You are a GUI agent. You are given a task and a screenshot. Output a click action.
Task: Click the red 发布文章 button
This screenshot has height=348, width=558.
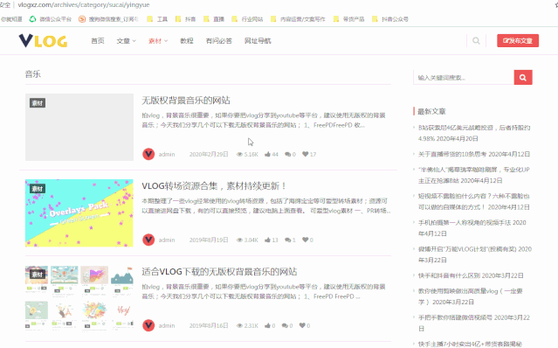tap(518, 40)
